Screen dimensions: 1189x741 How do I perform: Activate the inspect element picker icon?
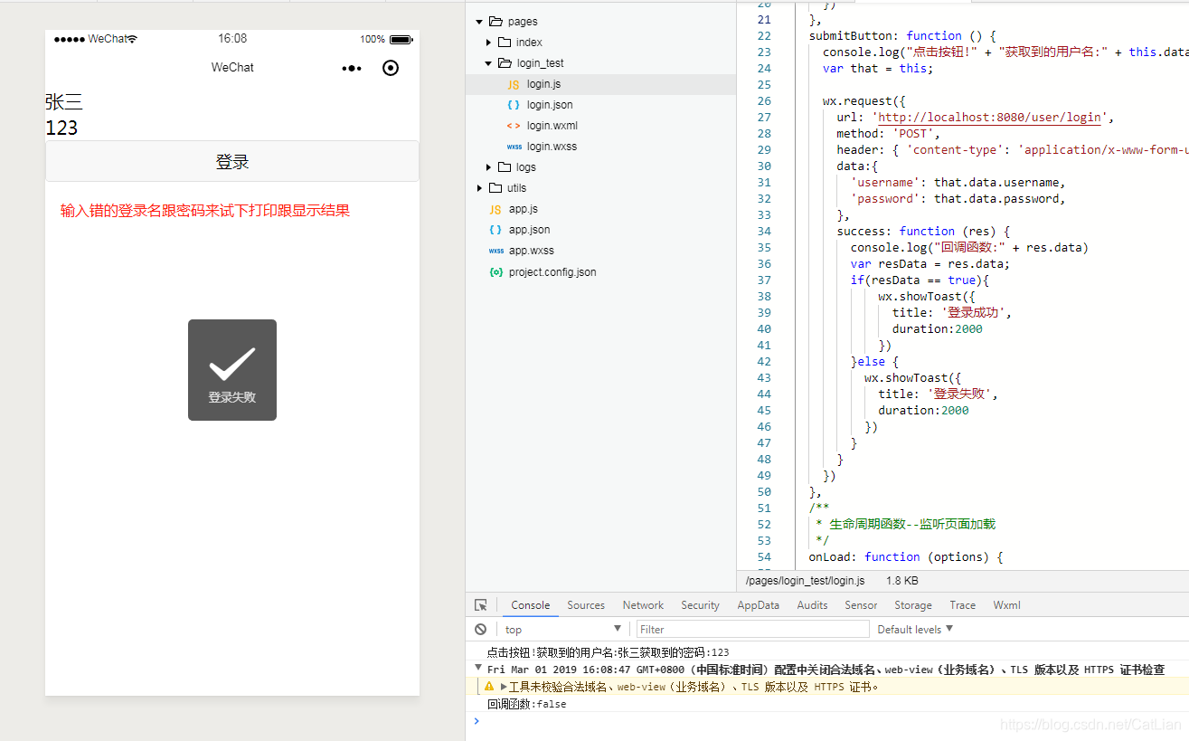point(481,605)
